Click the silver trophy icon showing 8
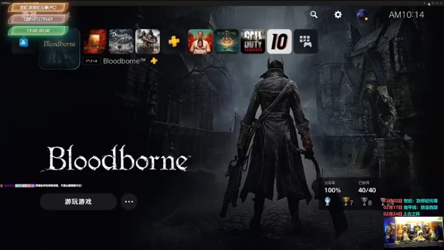The height and width of the screenshot is (250, 444). click(x=364, y=202)
